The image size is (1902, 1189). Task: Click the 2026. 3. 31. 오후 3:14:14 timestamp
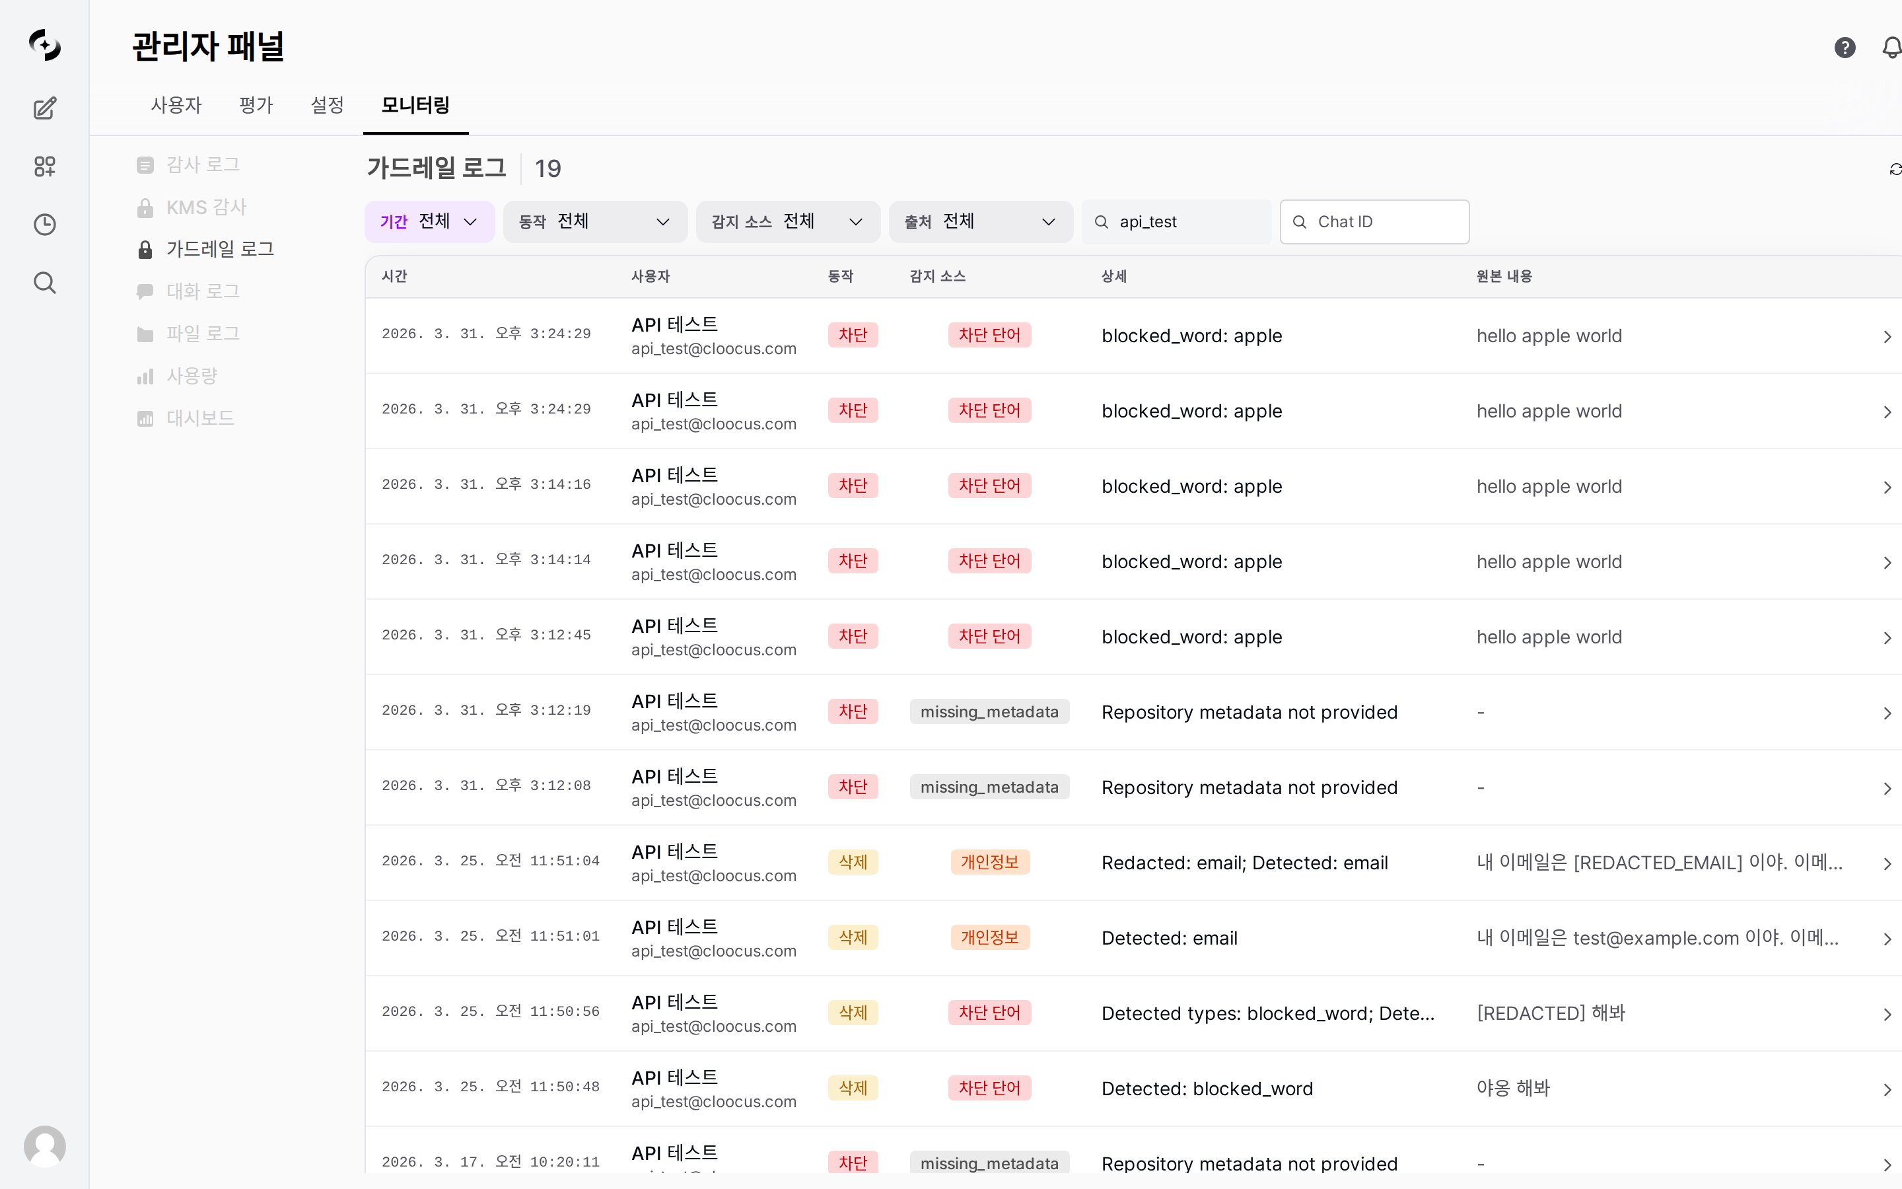487,560
